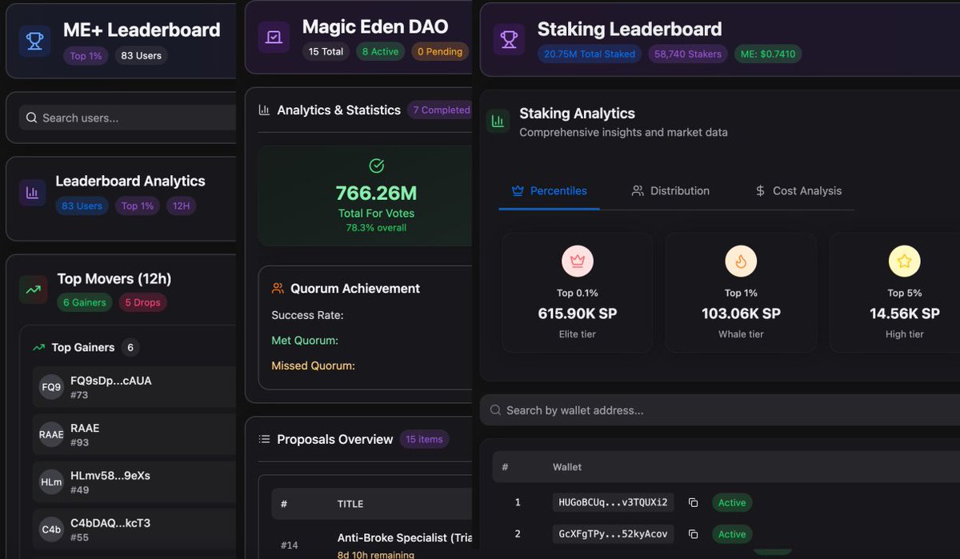Copy the GcXFgTPy...52kyAcov wallet address
The width and height of the screenshot is (960, 559).
(693, 534)
